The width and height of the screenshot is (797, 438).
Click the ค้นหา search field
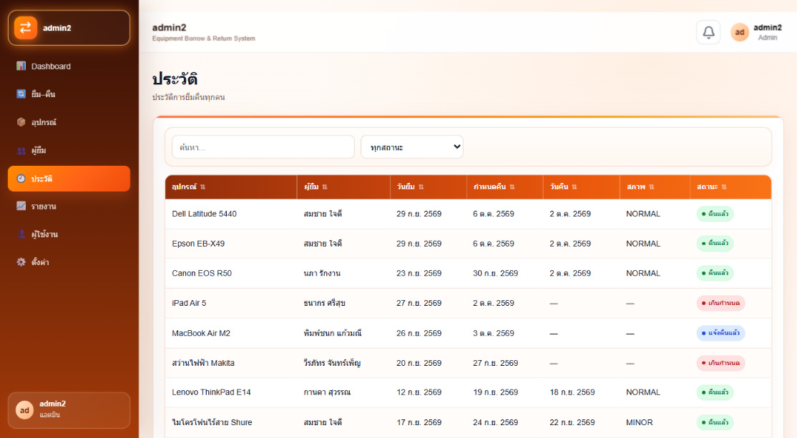263,147
